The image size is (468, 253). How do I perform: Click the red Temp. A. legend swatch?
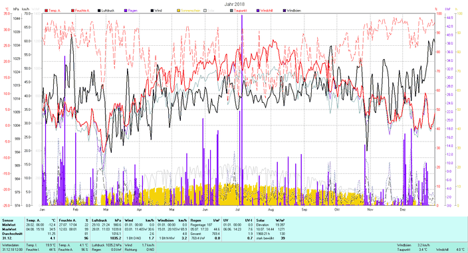pos(47,11)
